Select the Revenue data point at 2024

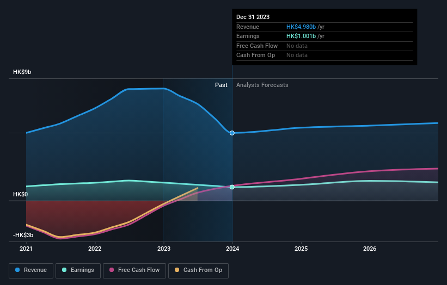coord(232,133)
